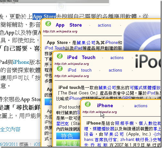The width and height of the screenshot is (162, 148).
Task: Follow 蘋果公司 link in iPod touch description
Action: pyautogui.click(x=107, y=88)
